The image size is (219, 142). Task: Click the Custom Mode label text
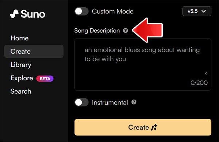112,11
